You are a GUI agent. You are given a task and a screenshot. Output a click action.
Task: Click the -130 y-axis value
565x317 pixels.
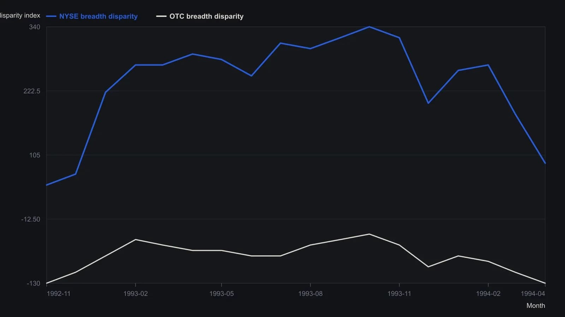pyautogui.click(x=34, y=284)
